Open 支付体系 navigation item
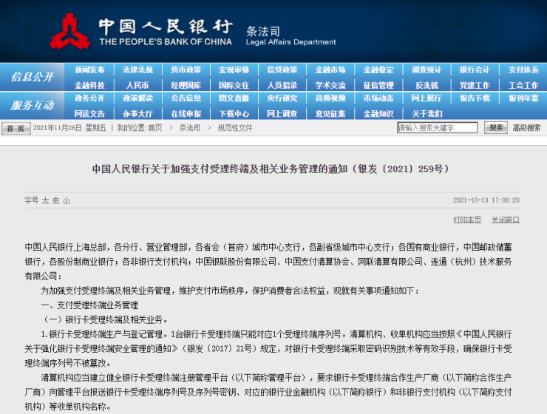 [x=523, y=69]
